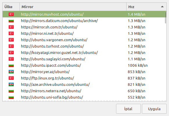This screenshot has height=116, width=169.
Task: Click the Turkish flag beside mirror.sh.com.tr
Action: click(x=11, y=27)
